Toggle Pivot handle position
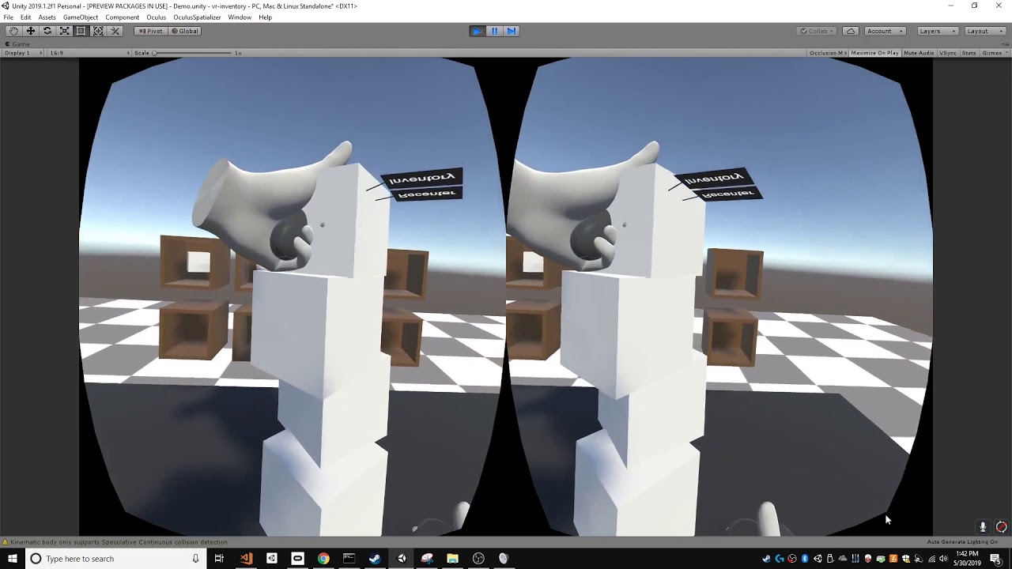This screenshot has height=569, width=1012. 150,31
